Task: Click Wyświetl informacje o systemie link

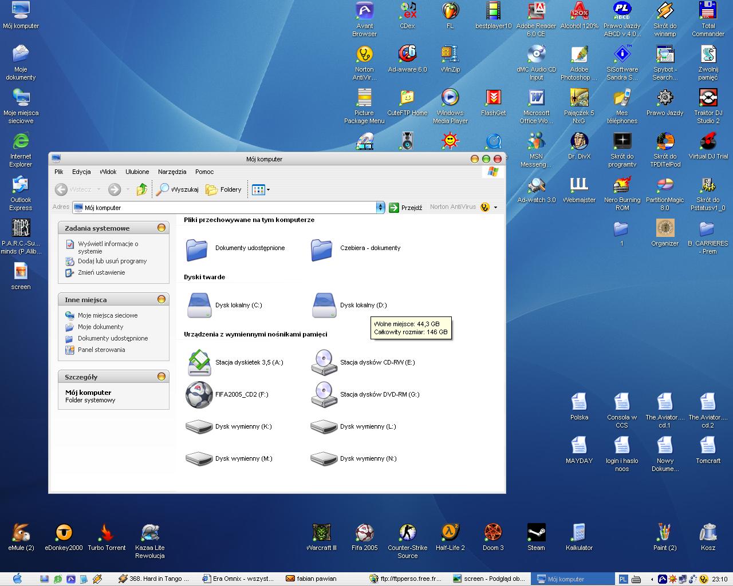Action: pos(109,247)
